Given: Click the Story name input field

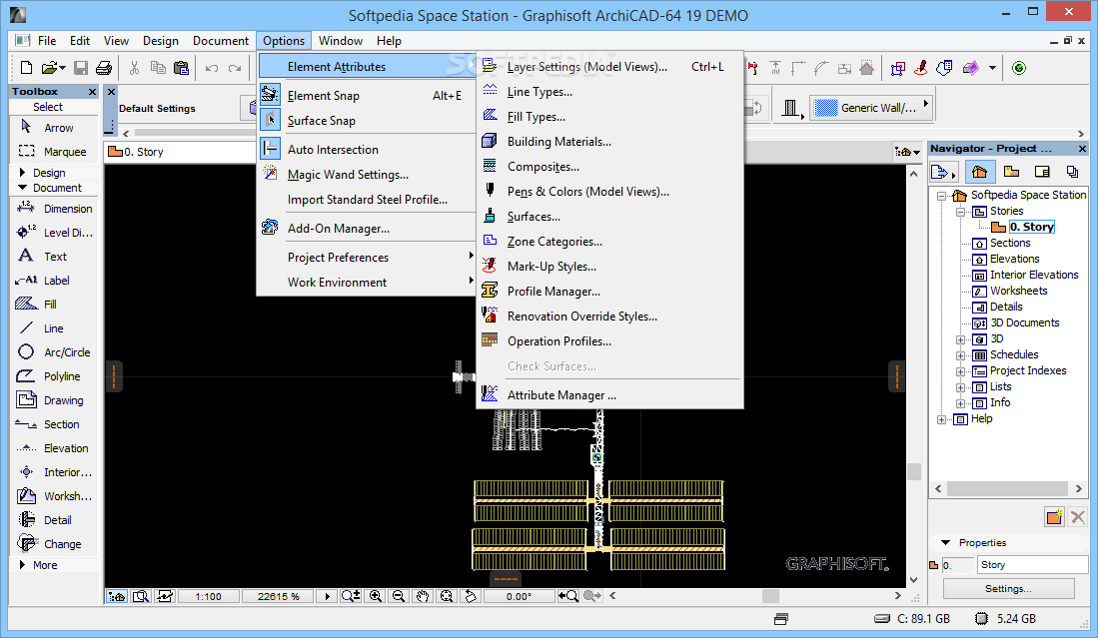Looking at the screenshot, I should [x=1032, y=564].
